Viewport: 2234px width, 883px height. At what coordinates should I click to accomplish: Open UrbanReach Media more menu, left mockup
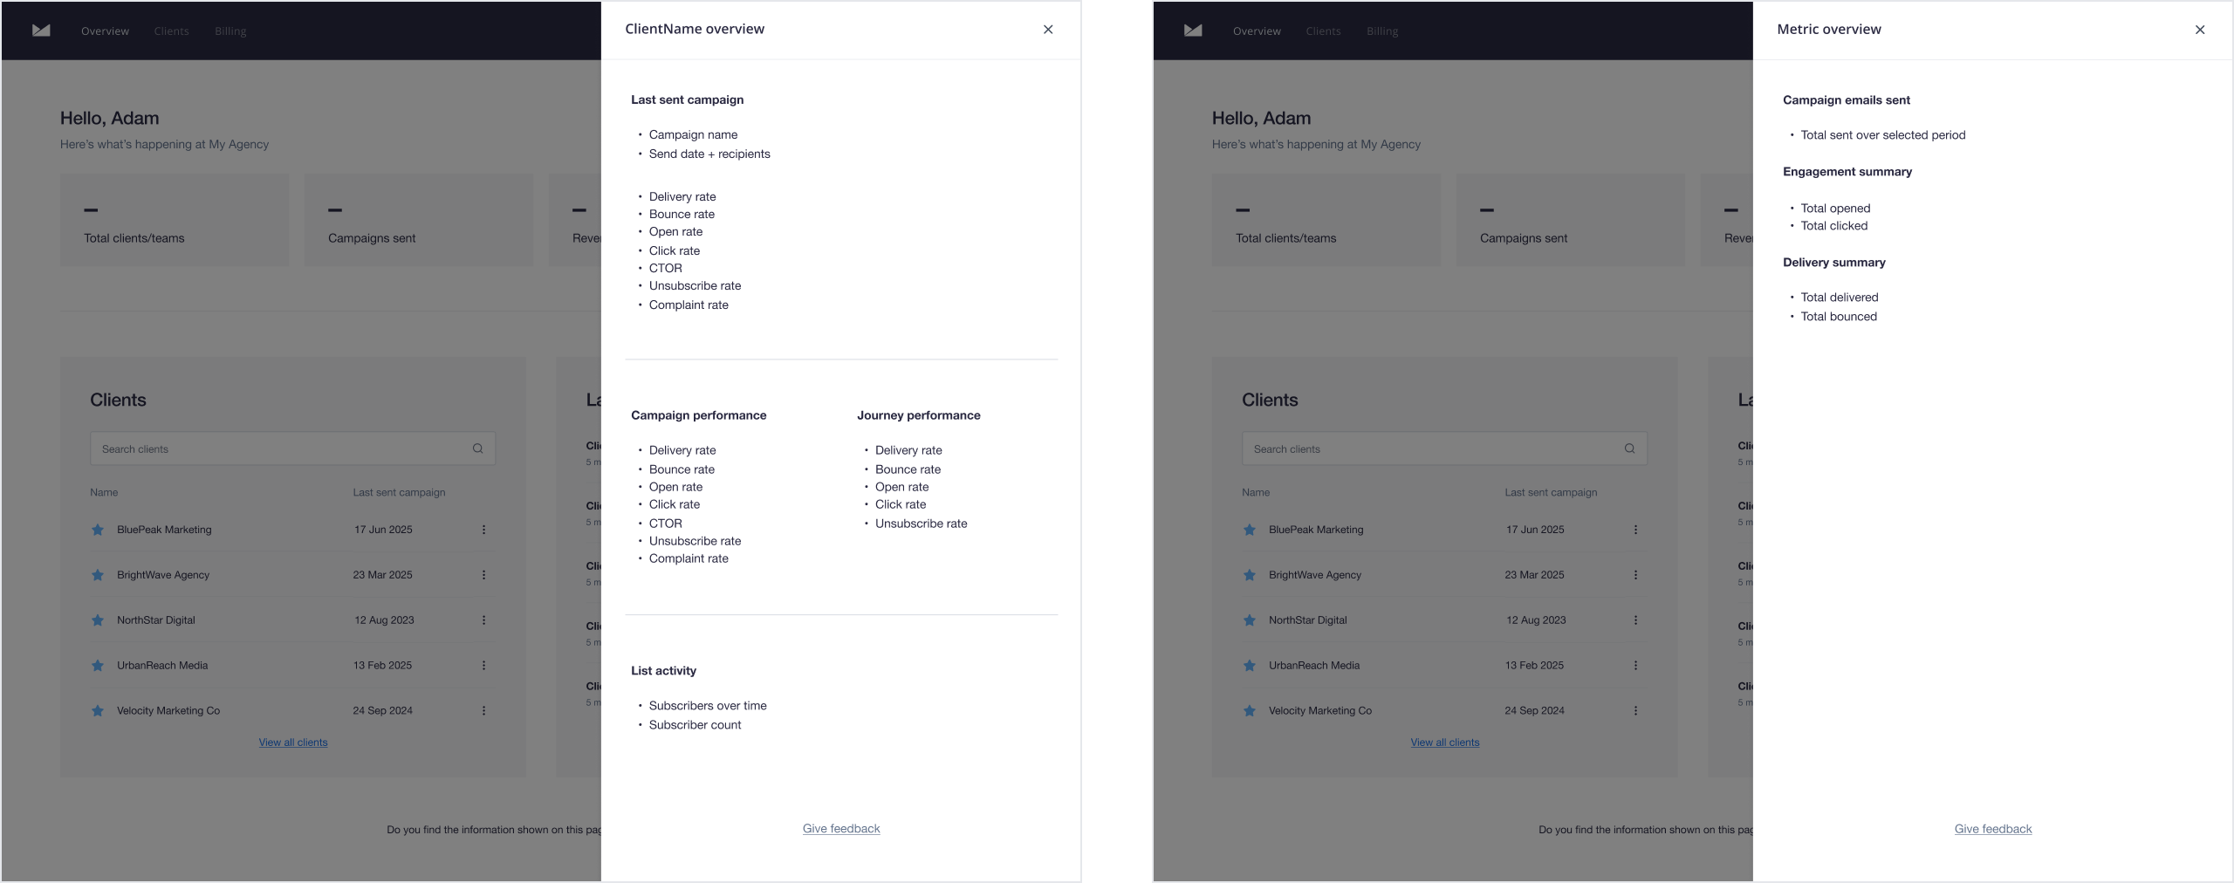point(483,666)
